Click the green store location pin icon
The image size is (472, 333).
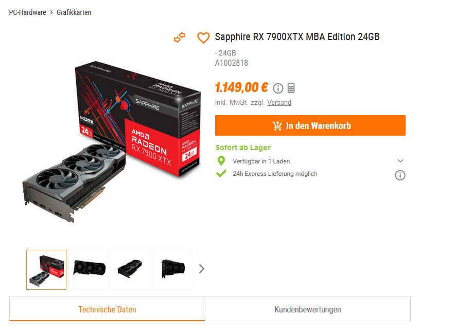tap(221, 161)
